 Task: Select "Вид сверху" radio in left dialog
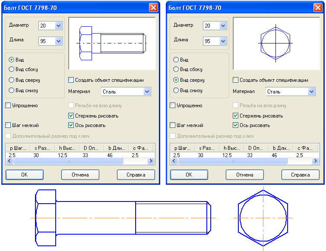(11, 80)
